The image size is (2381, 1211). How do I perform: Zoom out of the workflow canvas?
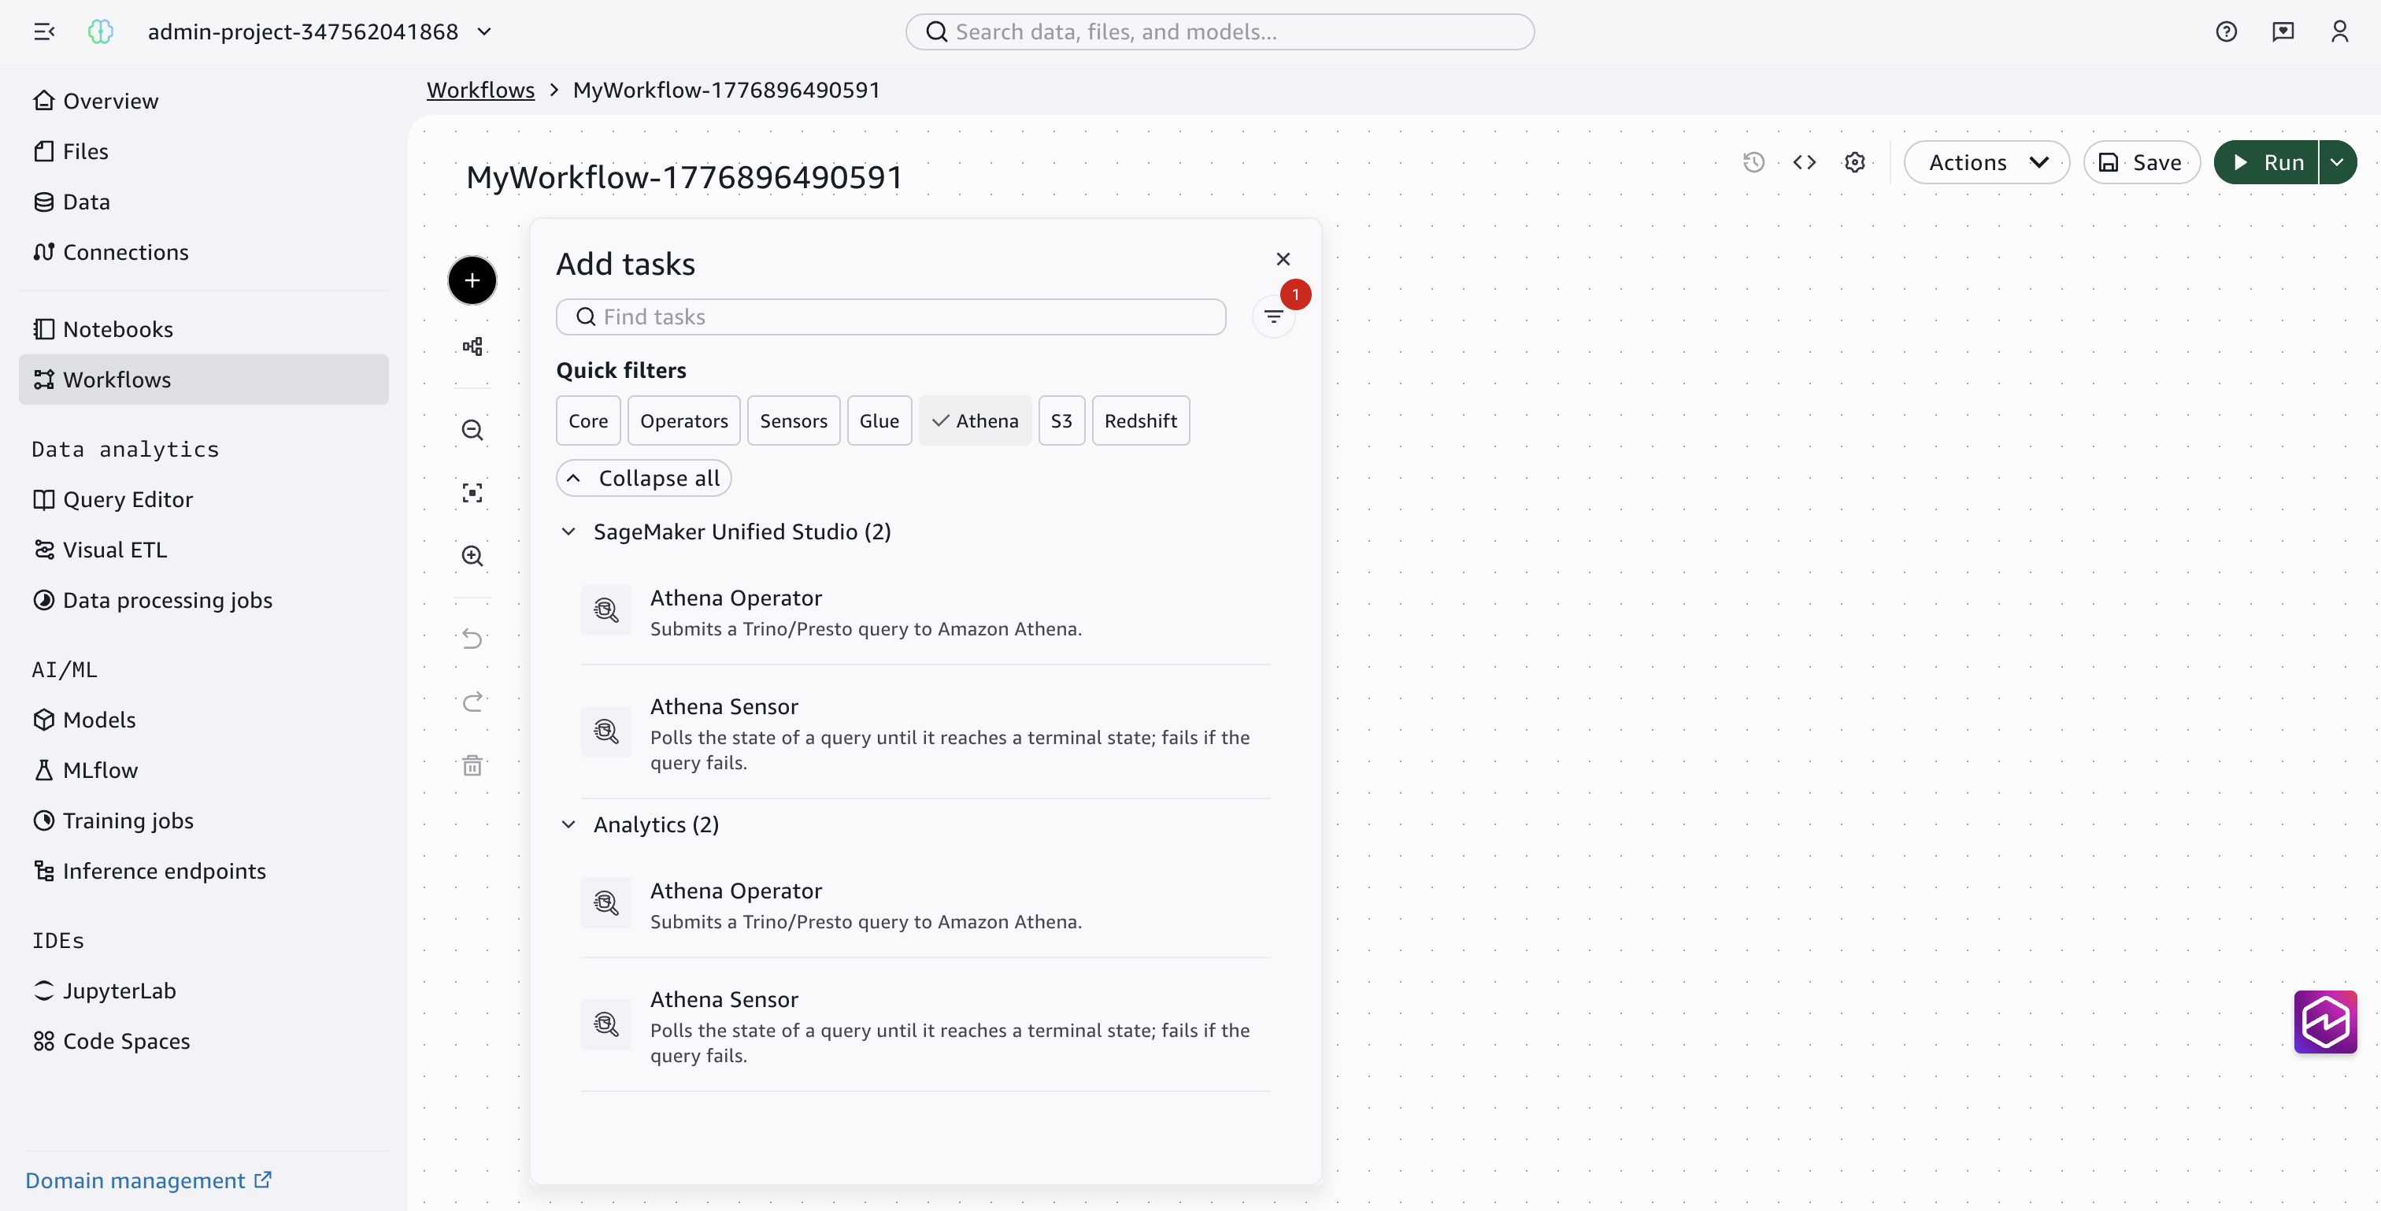472,430
